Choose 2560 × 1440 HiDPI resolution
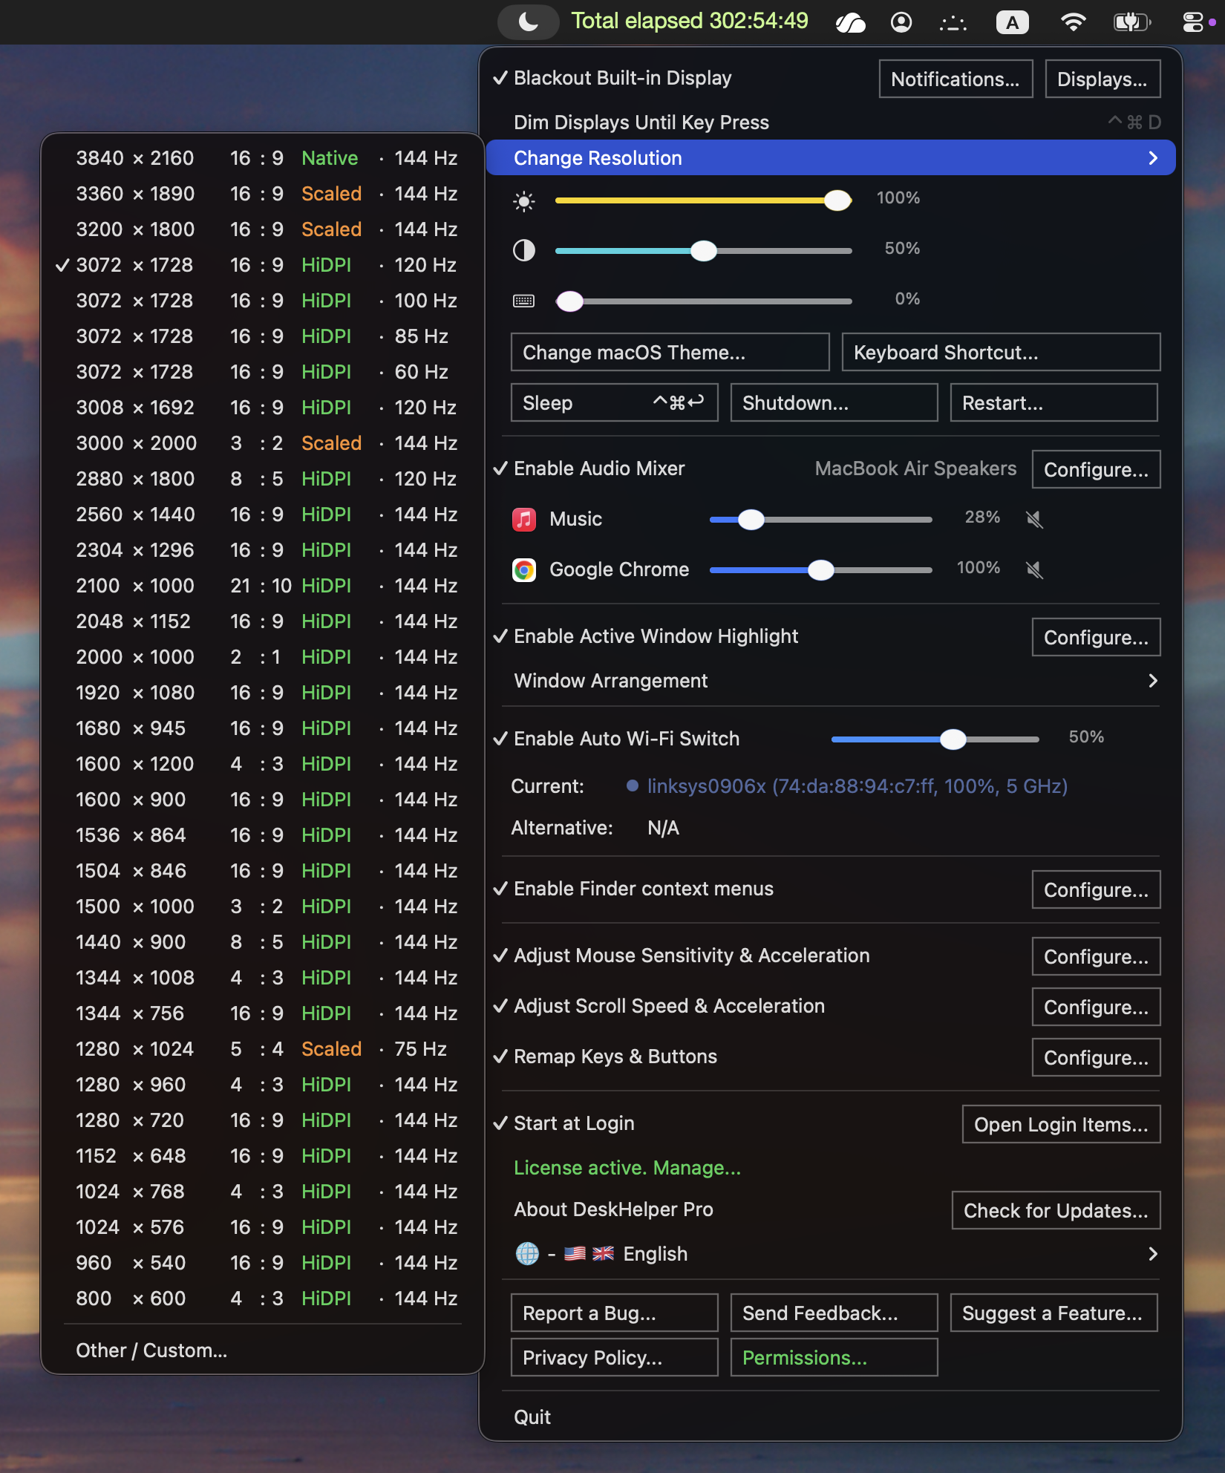This screenshot has width=1225, height=1473. [x=262, y=515]
